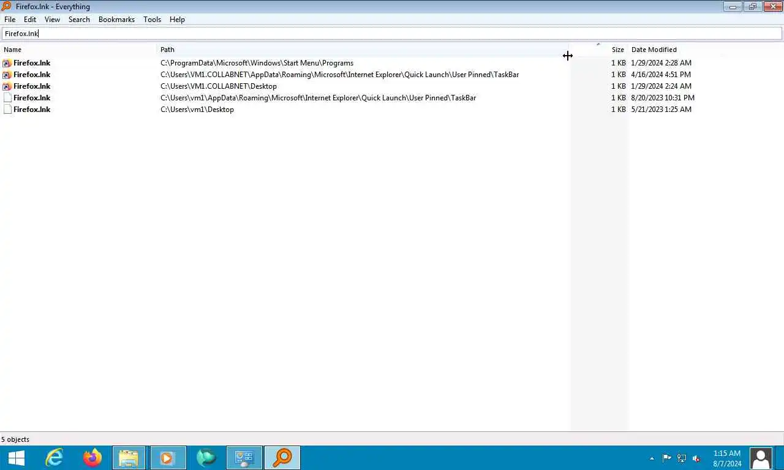Click Everything title bar magnifier icon

pyautogui.click(x=6, y=6)
